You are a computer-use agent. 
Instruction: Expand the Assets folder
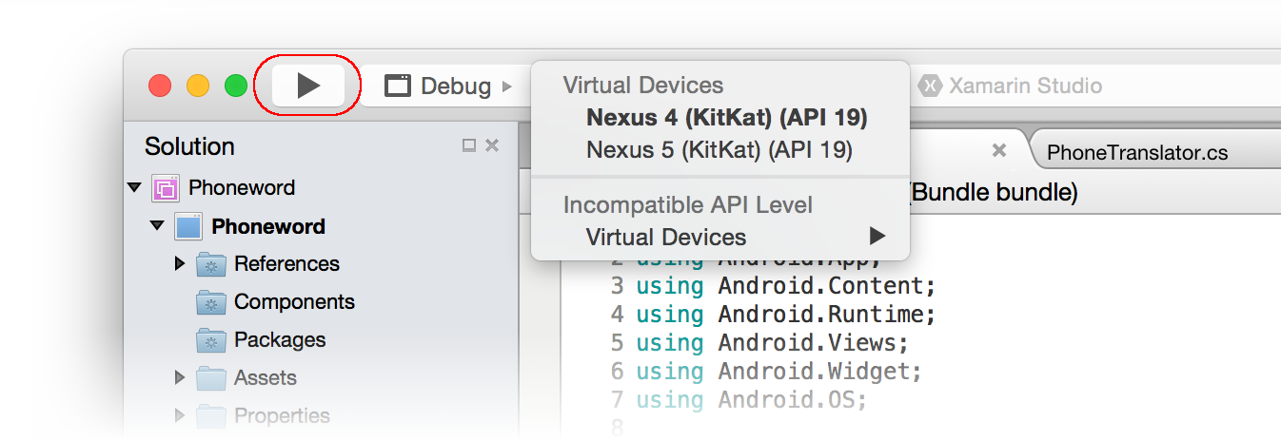tap(180, 378)
